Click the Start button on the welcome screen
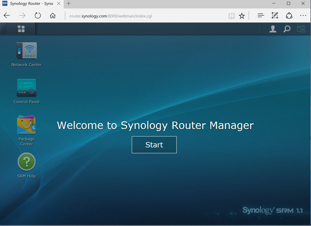This screenshot has width=311, height=226. coord(154,145)
